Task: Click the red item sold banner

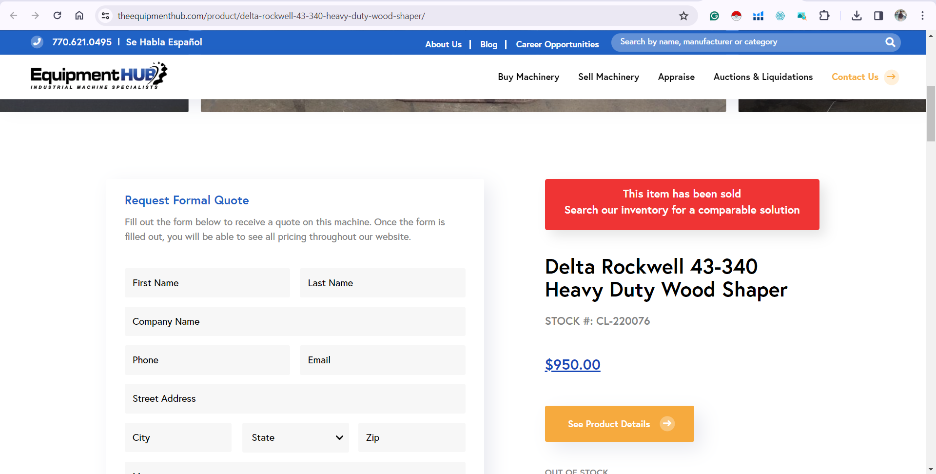Action: [682, 204]
